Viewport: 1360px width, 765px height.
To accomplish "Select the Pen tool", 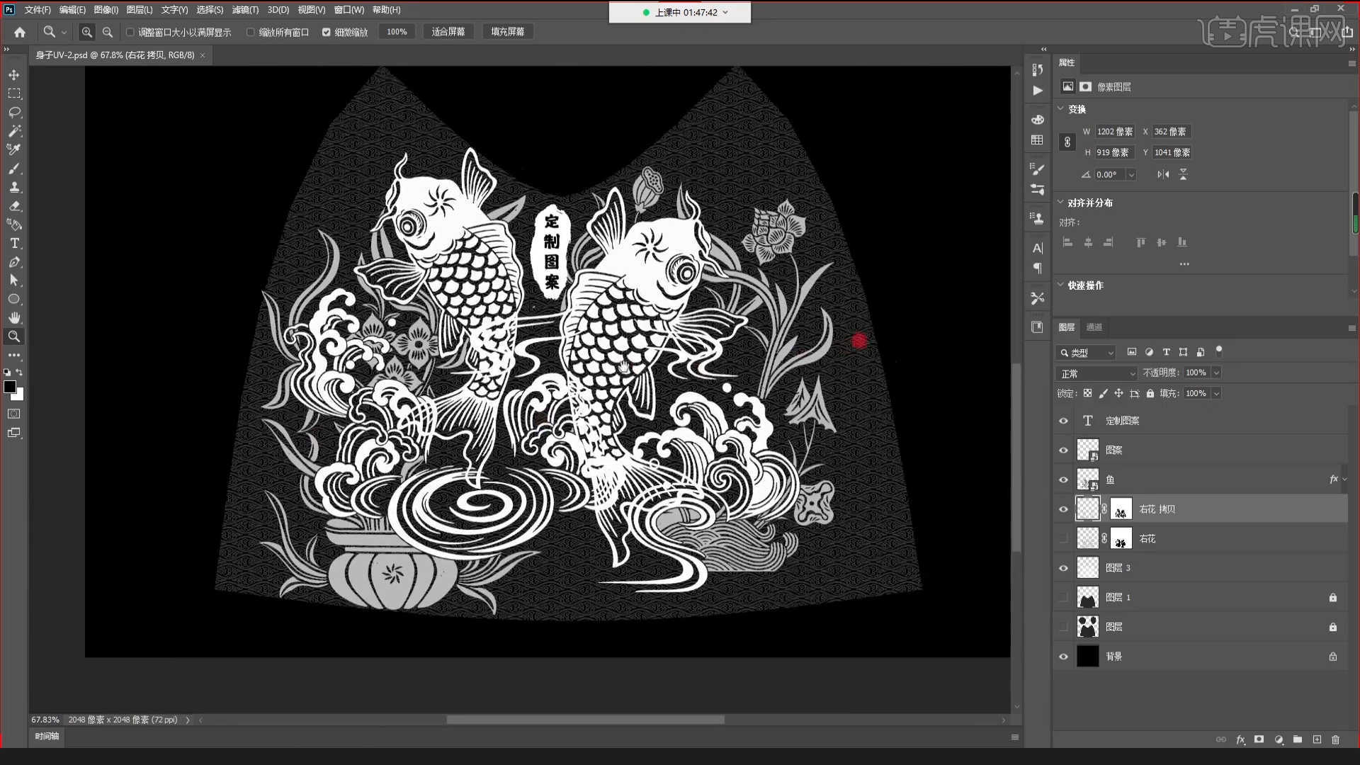I will tap(14, 262).
